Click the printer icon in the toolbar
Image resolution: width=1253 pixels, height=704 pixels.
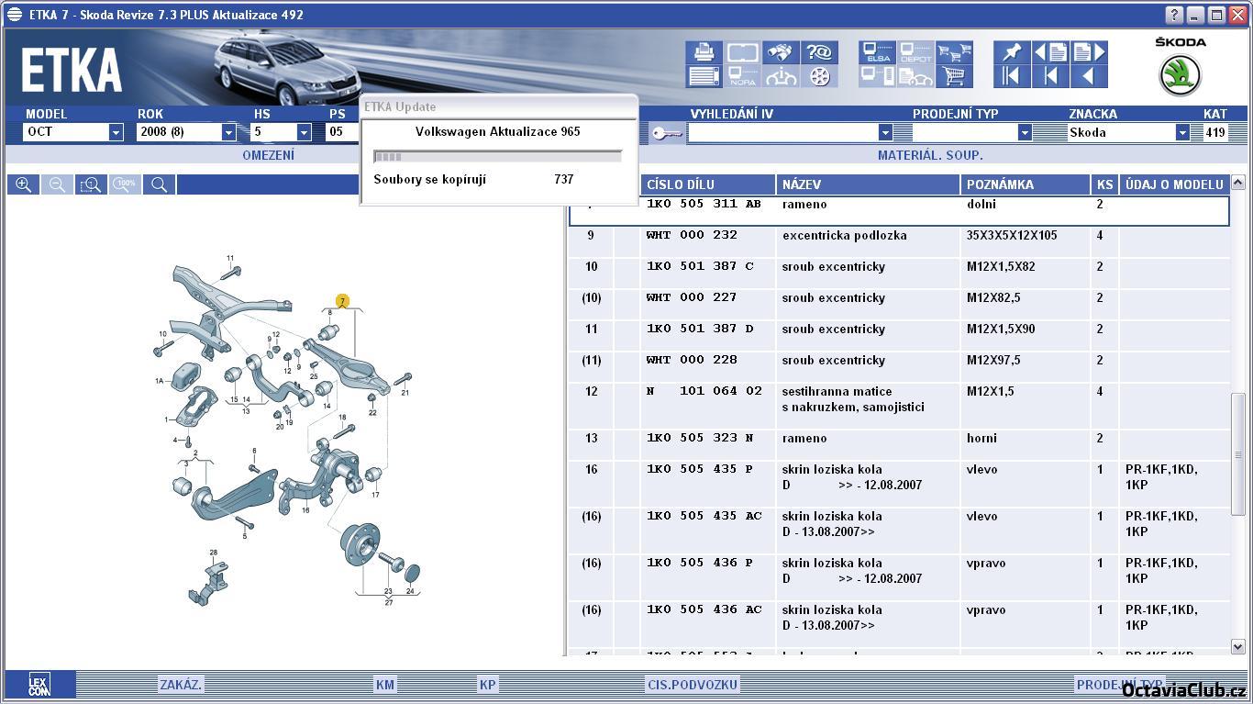[704, 52]
